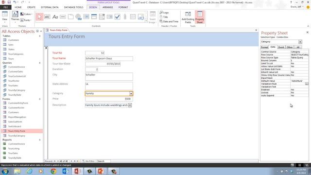The height and width of the screenshot is (175, 311).
Task: Open the theme Colors dropdown
Action: click(x=26, y=14)
